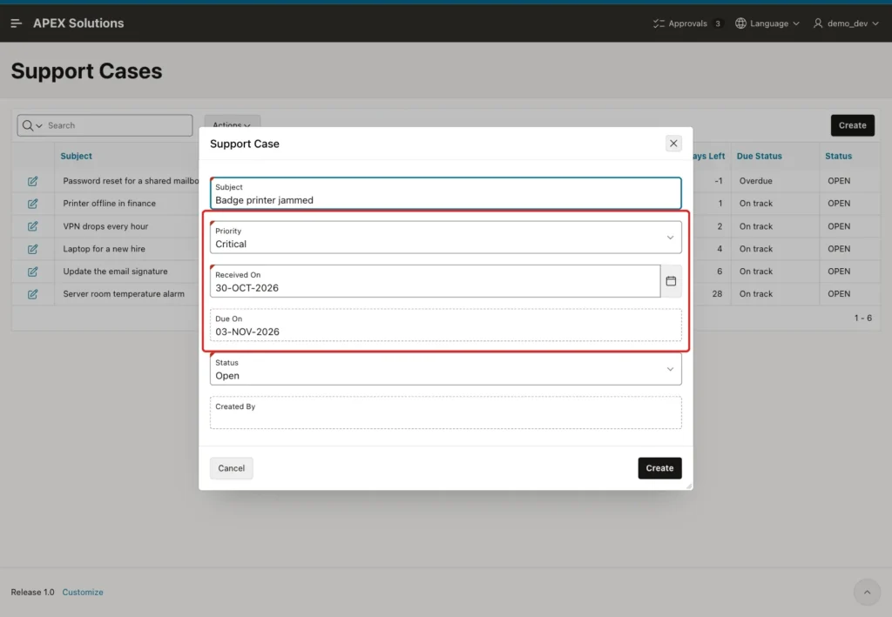This screenshot has height=617, width=892.
Task: Open the hamburger navigation menu
Action: [x=16, y=23]
